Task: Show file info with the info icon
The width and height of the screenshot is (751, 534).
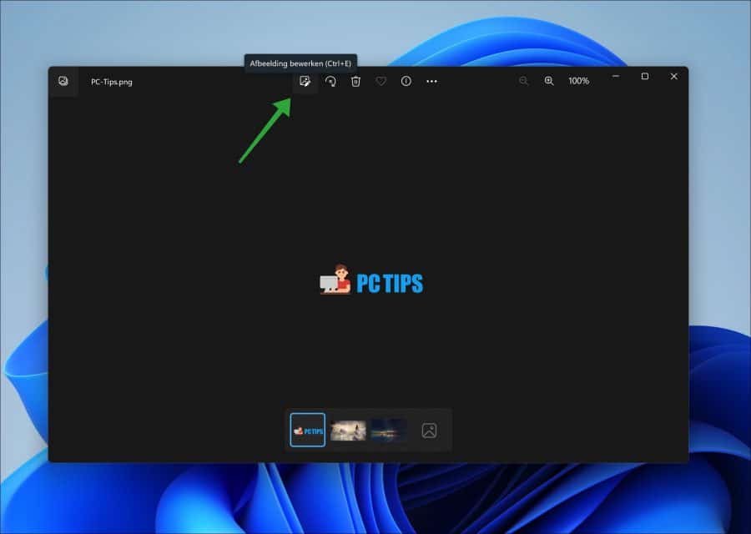Action: click(x=406, y=82)
